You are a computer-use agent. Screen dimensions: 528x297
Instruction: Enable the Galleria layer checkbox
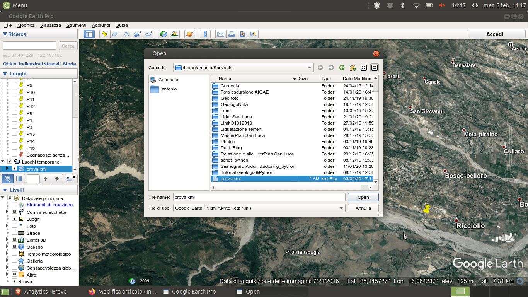point(14,261)
